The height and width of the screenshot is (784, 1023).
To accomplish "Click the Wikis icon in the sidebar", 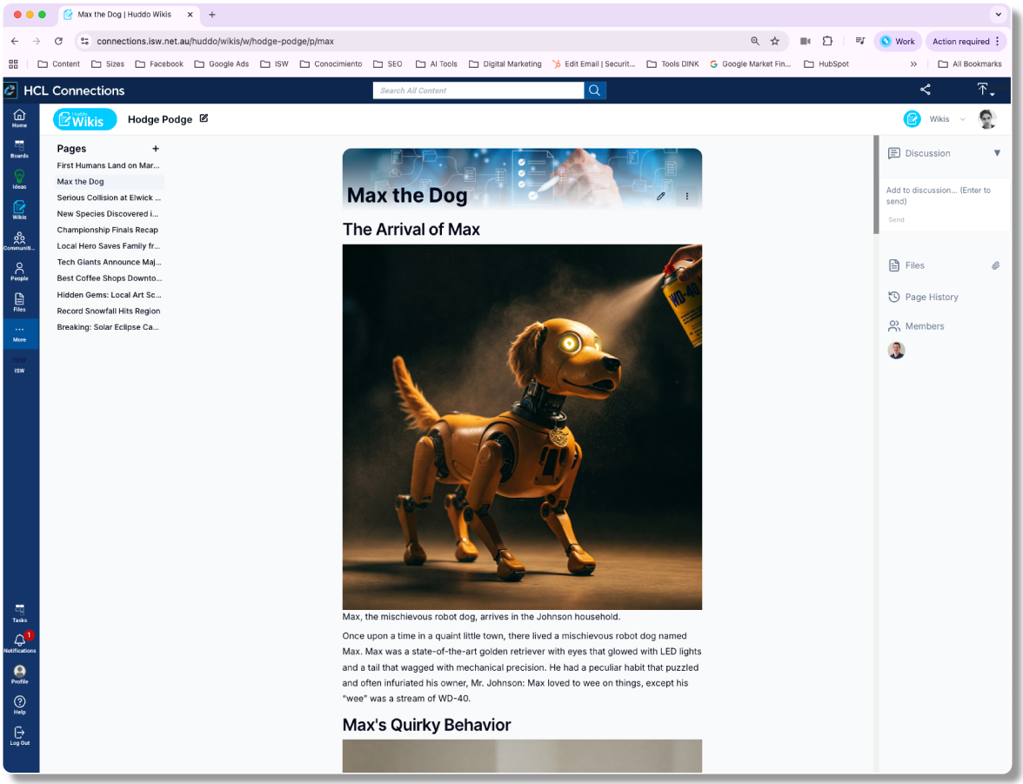I will (x=19, y=210).
